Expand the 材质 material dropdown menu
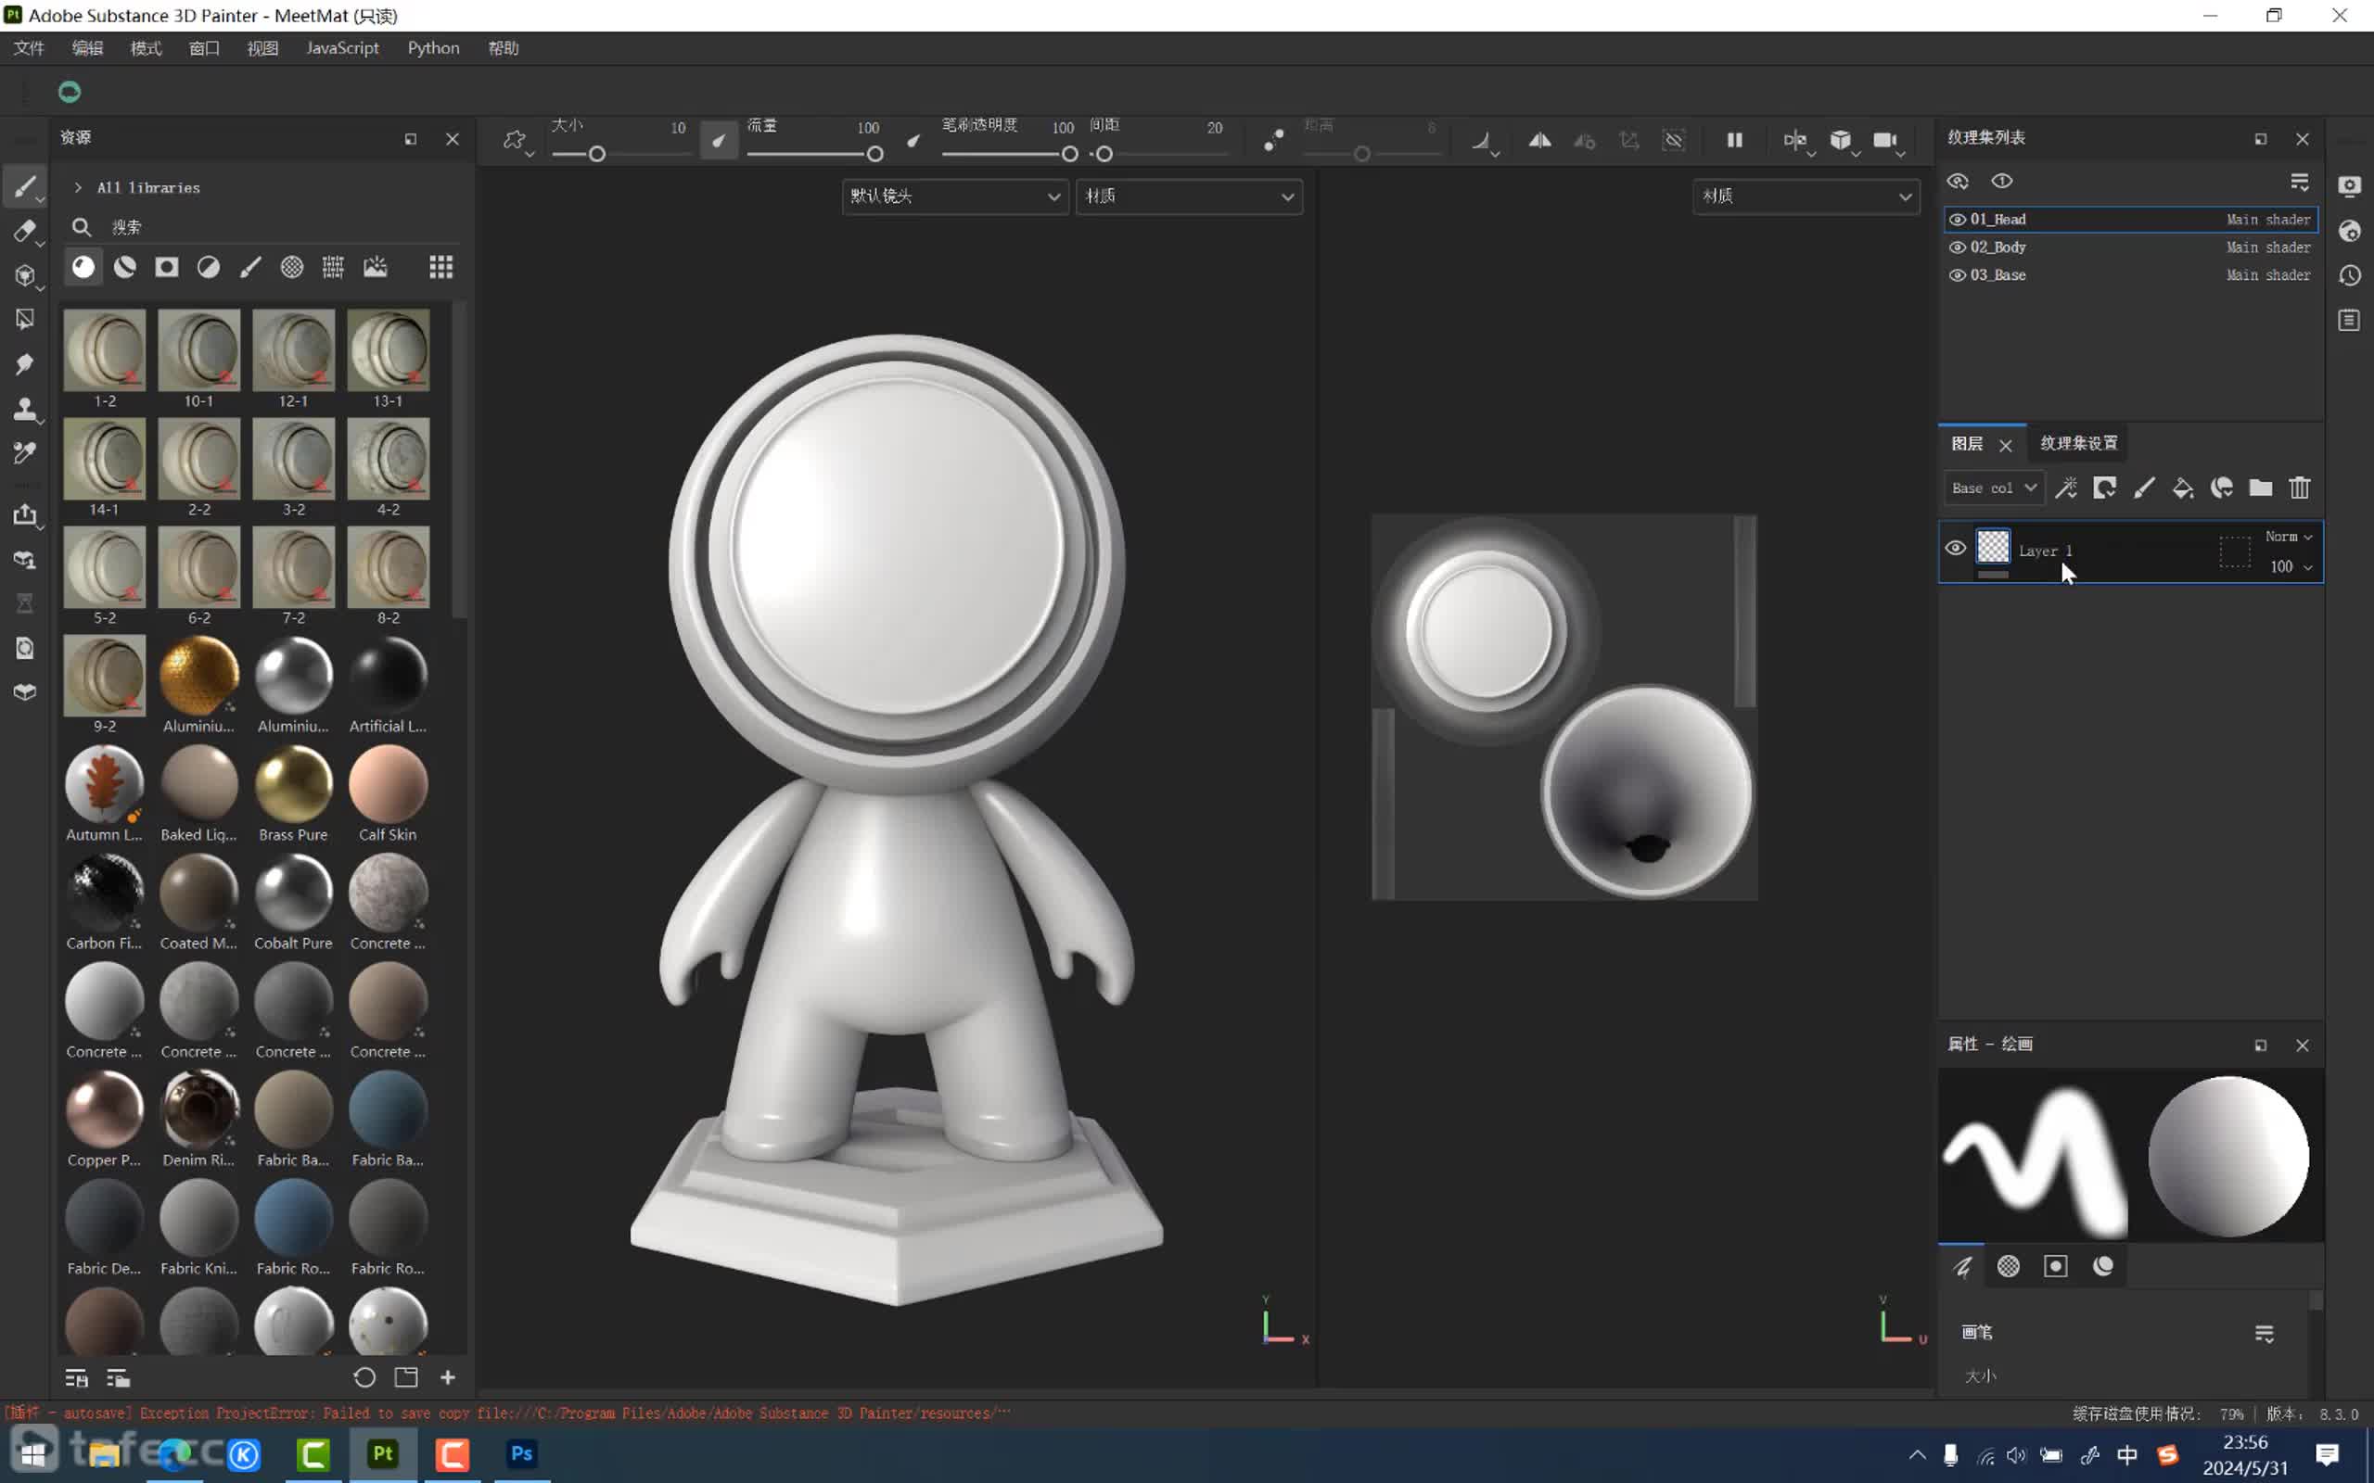The image size is (2374, 1483). coord(1186,193)
